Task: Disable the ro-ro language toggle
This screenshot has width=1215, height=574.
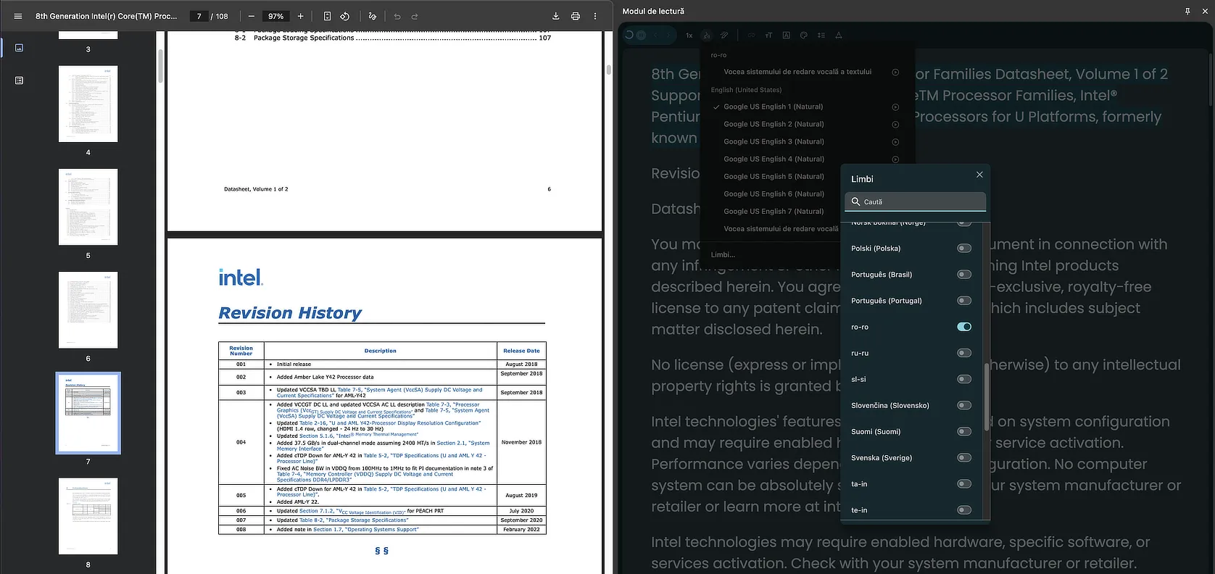Action: [x=963, y=327]
